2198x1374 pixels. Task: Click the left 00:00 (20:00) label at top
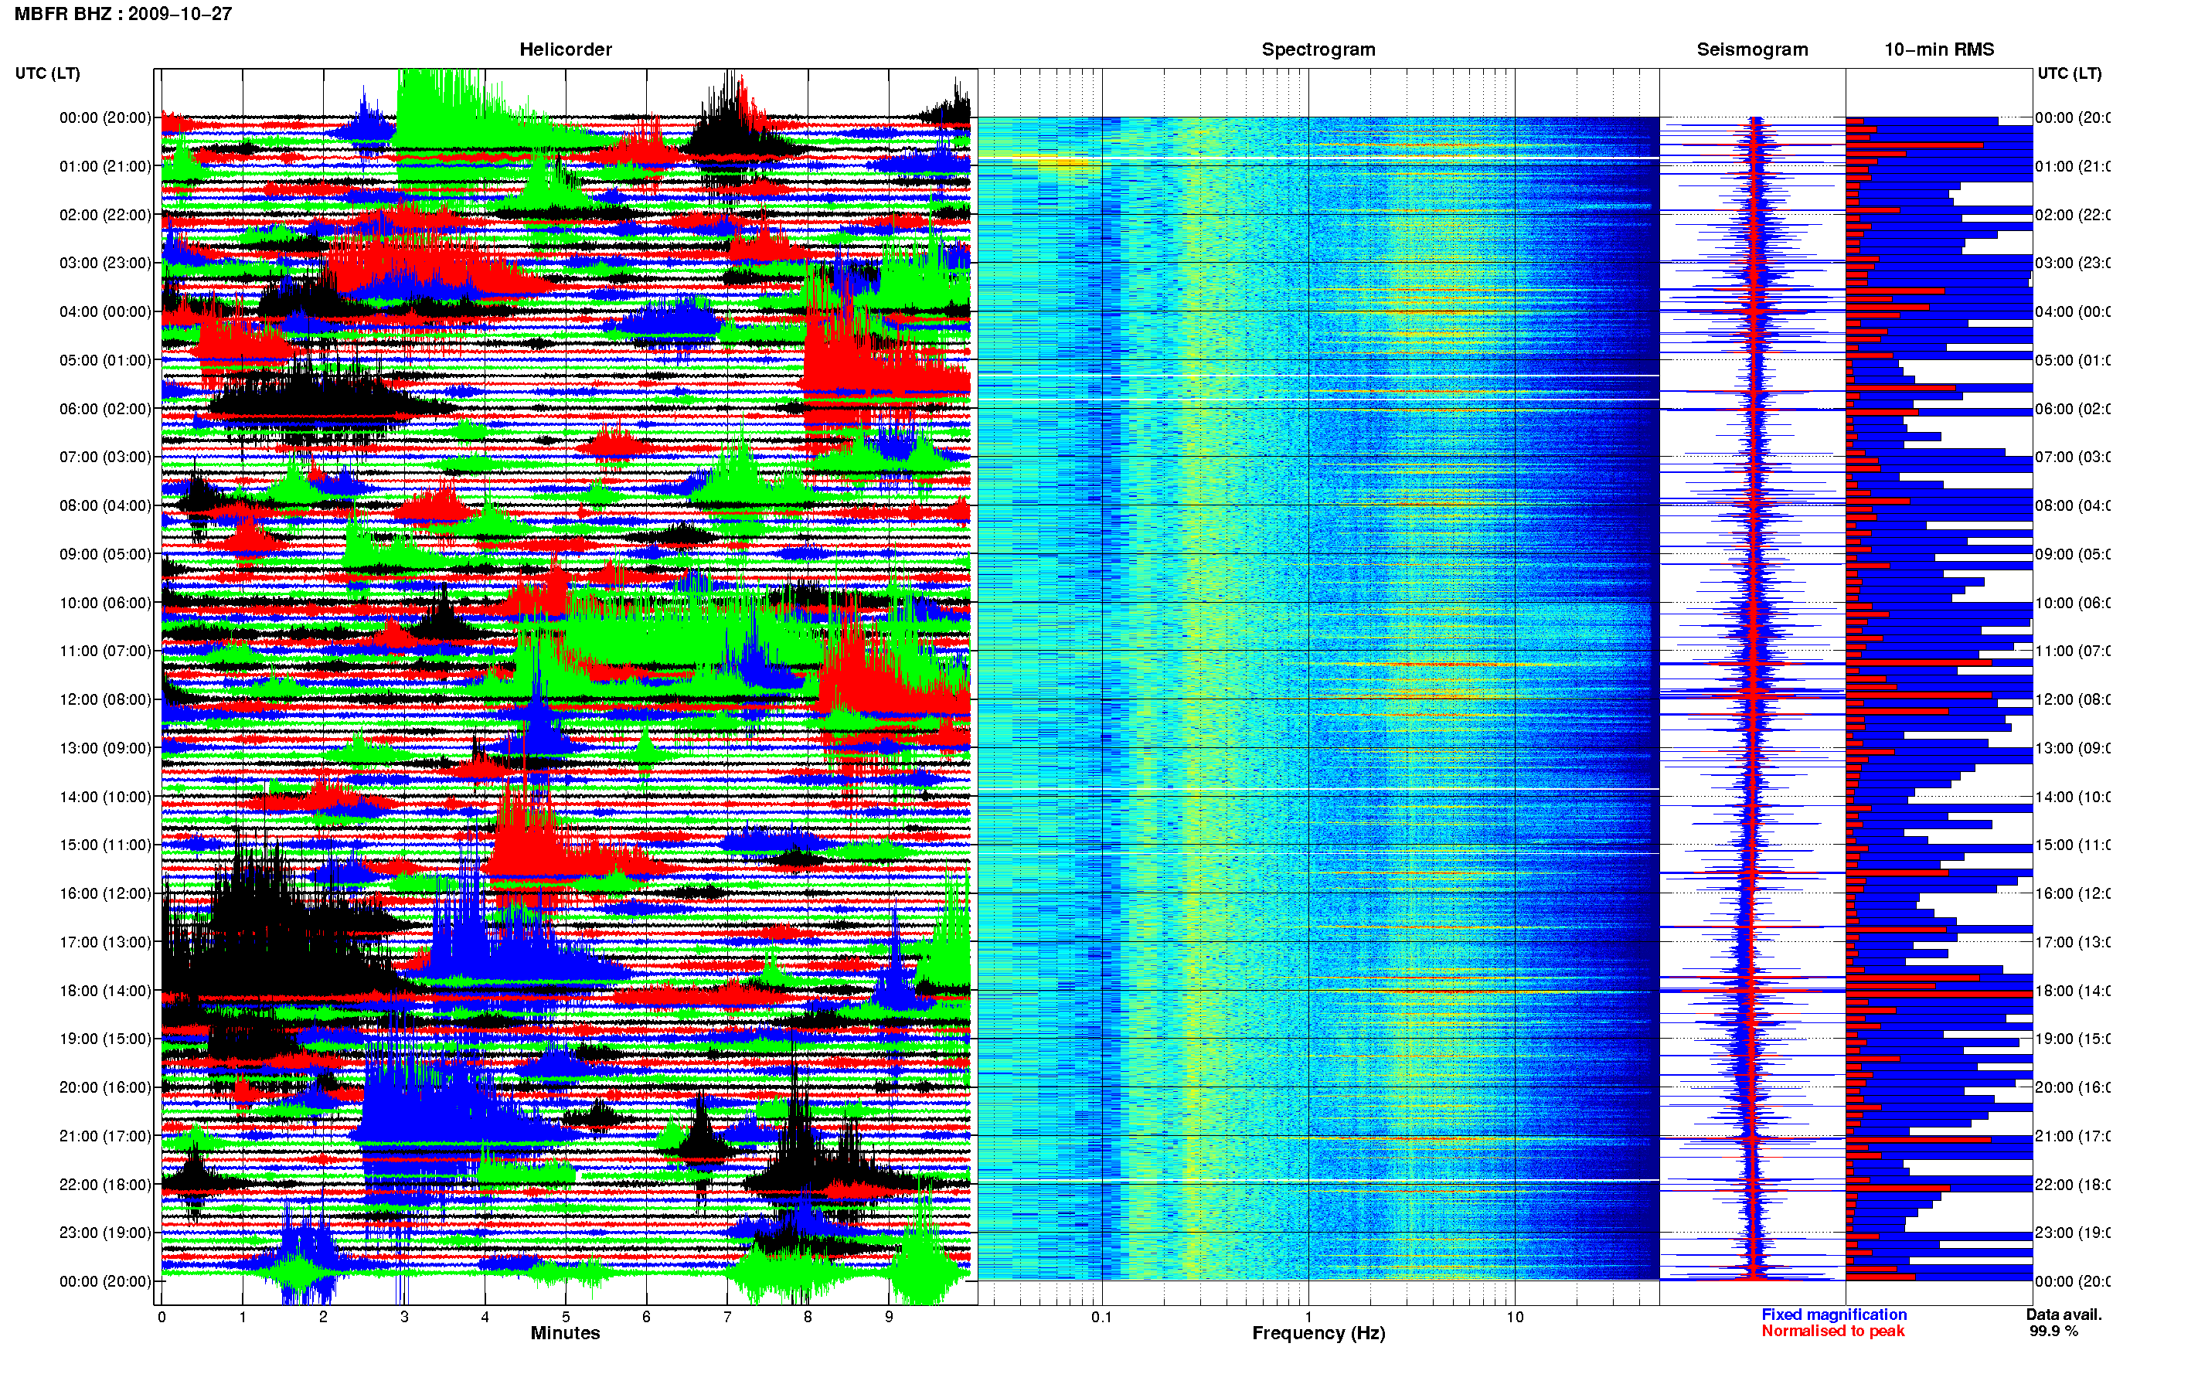click(x=105, y=117)
